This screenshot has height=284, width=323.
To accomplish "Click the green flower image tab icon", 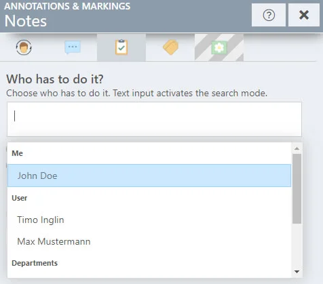I will [219, 47].
